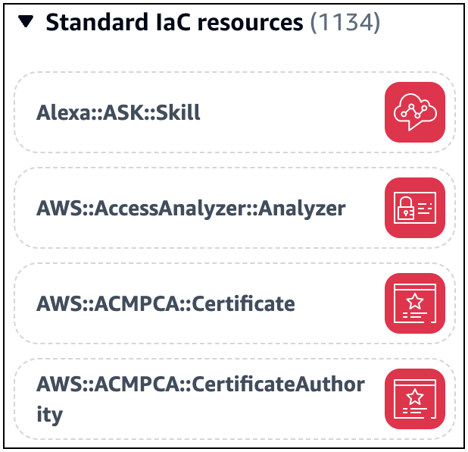Select the Alexa::ASK::Skill label text
This screenshot has height=452, width=468.
118,113
